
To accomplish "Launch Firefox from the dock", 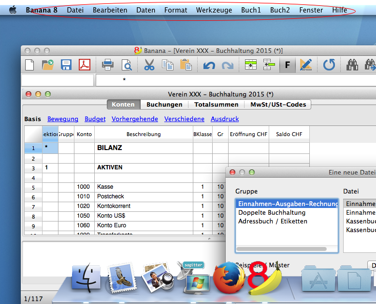I will coord(229,277).
